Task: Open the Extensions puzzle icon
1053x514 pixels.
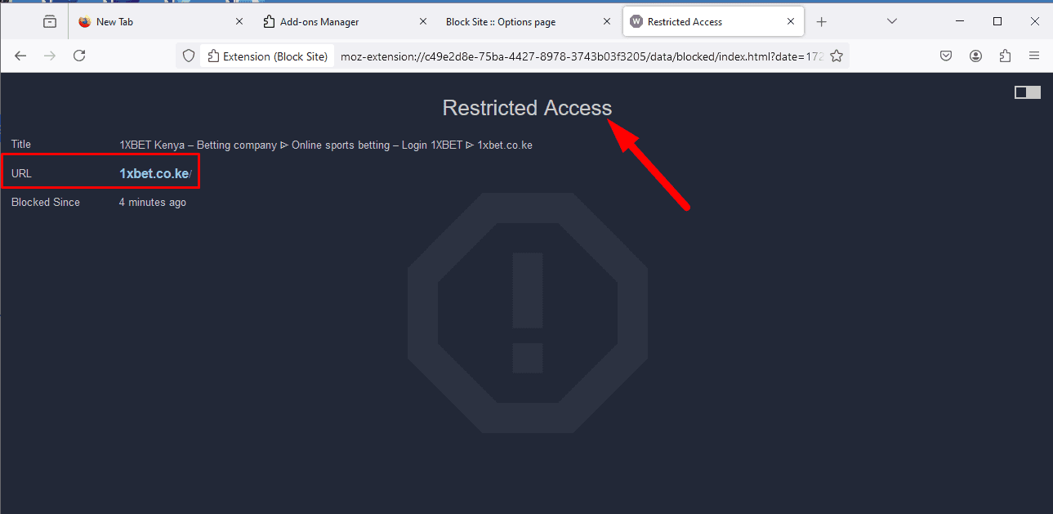Action: (1005, 56)
